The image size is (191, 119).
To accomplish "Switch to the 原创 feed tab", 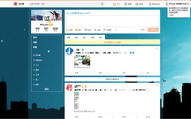I will pyautogui.click(x=76, y=37).
